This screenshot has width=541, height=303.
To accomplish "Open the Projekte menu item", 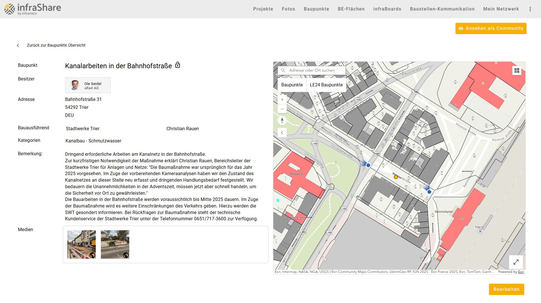I will pos(263,9).
